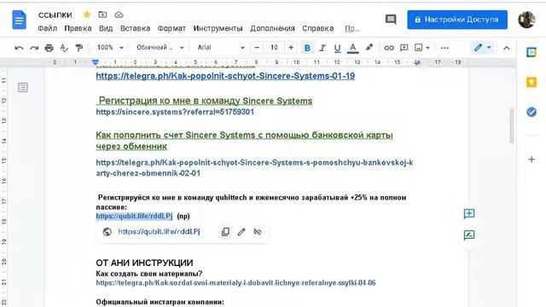This screenshot has height=307, width=546.
Task: Click the left indent ruler marker
Action: pyautogui.click(x=95, y=62)
